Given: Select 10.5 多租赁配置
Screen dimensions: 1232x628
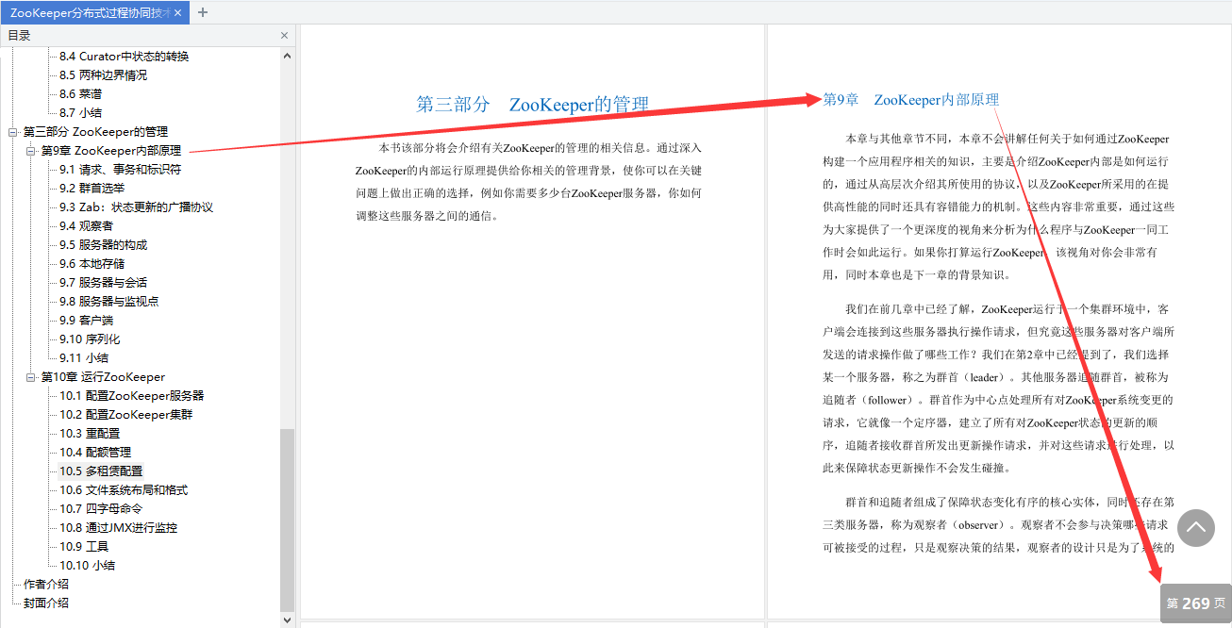Looking at the screenshot, I should click(x=101, y=471).
